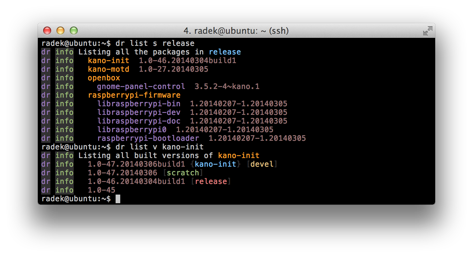Click the green zoom window button
473x257 pixels.
coord(74,31)
